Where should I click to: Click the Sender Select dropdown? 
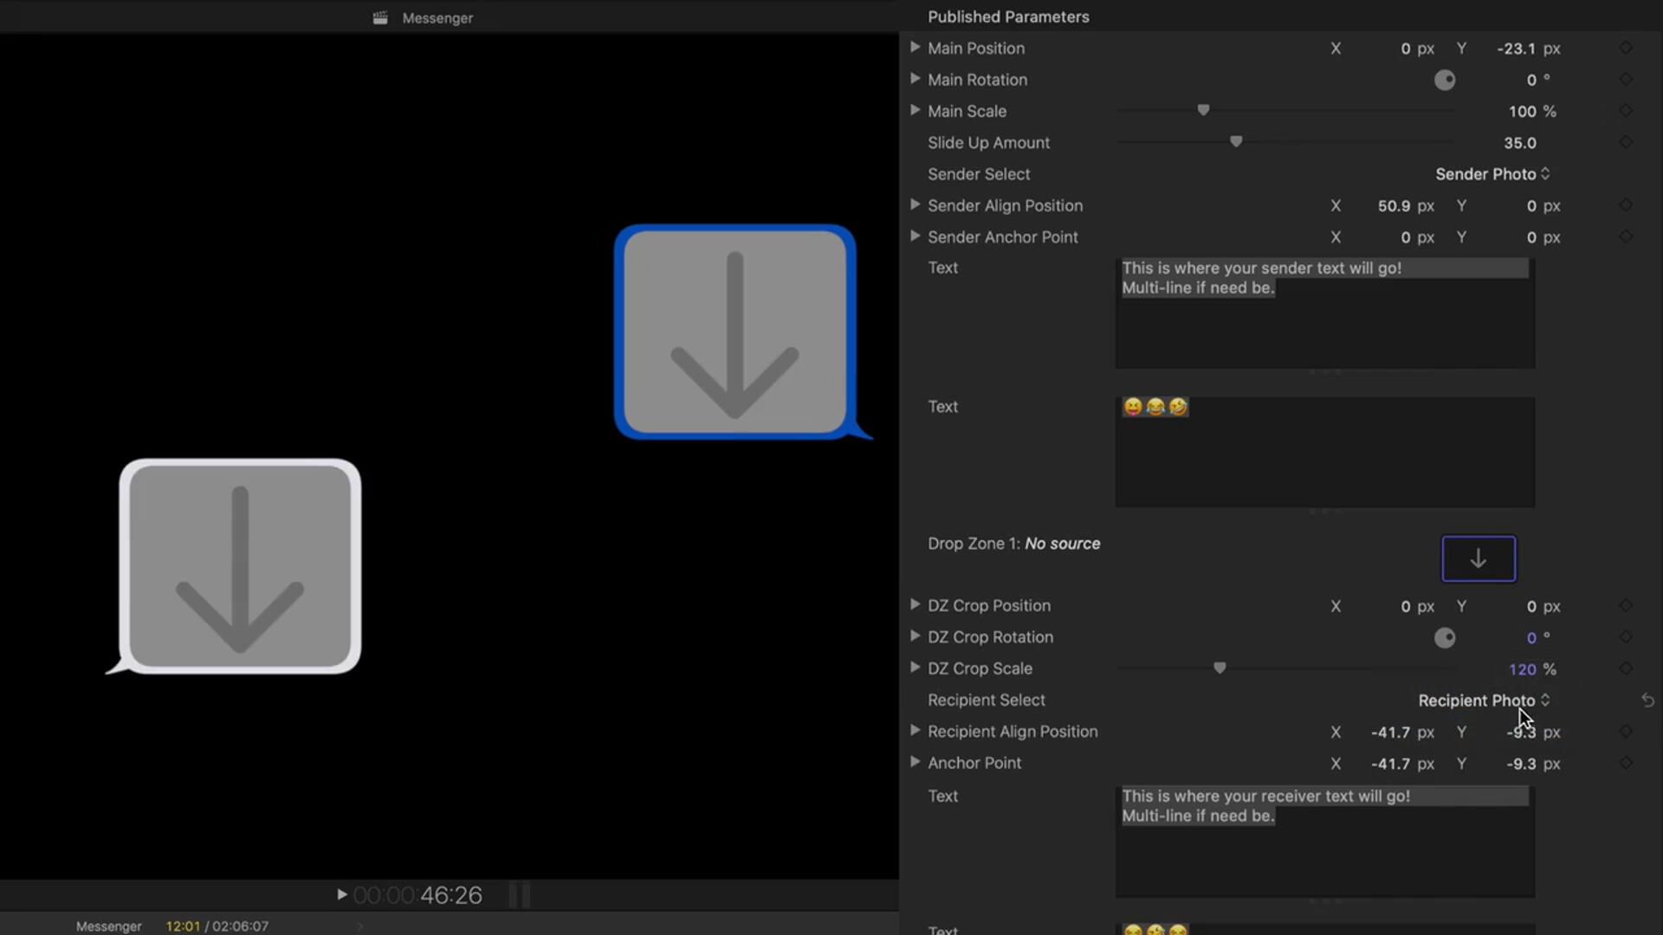pyautogui.click(x=1486, y=173)
